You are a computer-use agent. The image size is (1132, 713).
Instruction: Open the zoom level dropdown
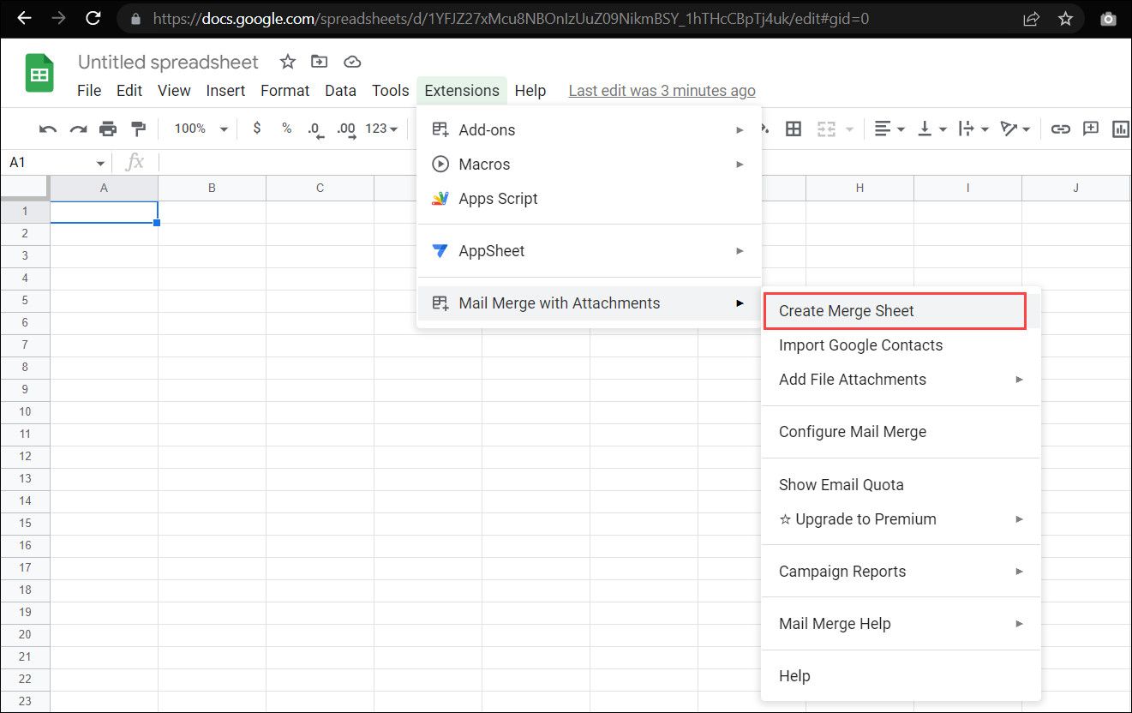pyautogui.click(x=198, y=128)
